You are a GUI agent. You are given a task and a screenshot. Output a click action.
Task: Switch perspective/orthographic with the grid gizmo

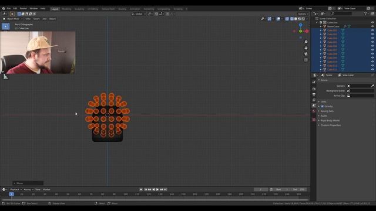coord(305,60)
